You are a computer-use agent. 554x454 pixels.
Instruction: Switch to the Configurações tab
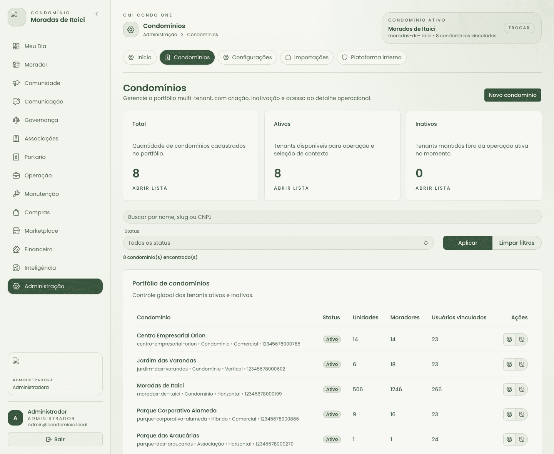[x=247, y=57]
